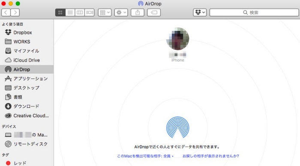The width and height of the screenshot is (300, 166).
Task: Click the red レッド tag dot
Action: tap(8, 163)
